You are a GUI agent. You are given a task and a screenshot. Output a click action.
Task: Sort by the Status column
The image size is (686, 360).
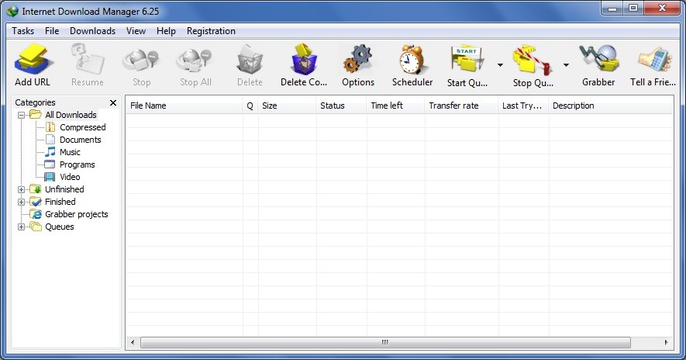click(341, 106)
